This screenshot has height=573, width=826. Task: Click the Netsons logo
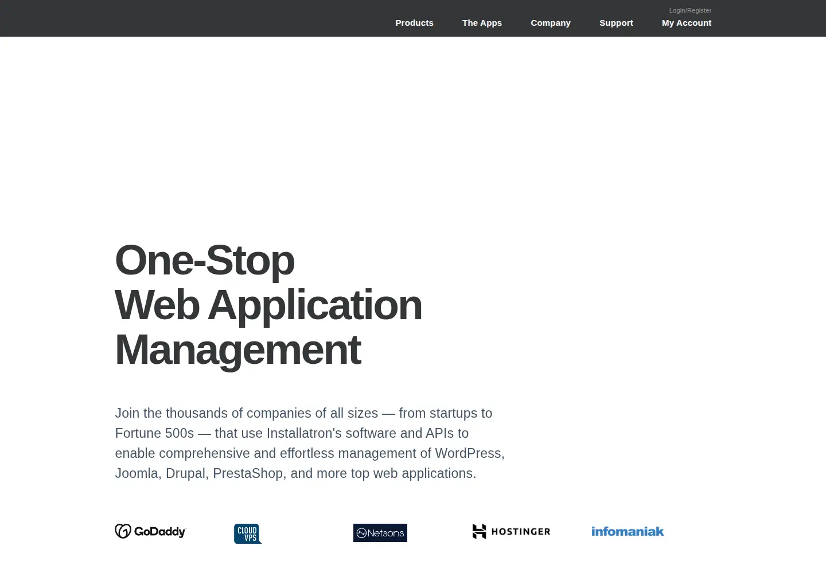point(380,533)
